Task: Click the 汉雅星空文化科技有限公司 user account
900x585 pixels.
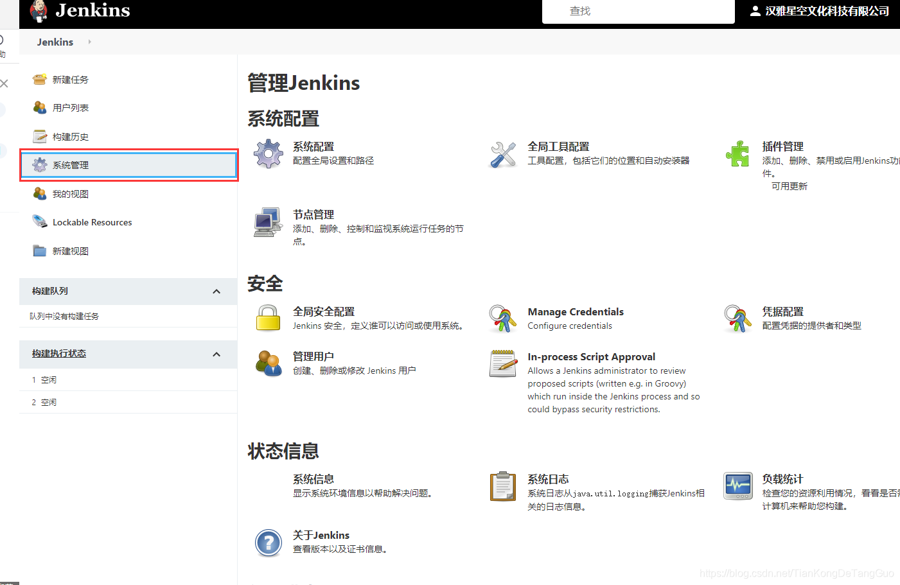Action: pyautogui.click(x=824, y=10)
